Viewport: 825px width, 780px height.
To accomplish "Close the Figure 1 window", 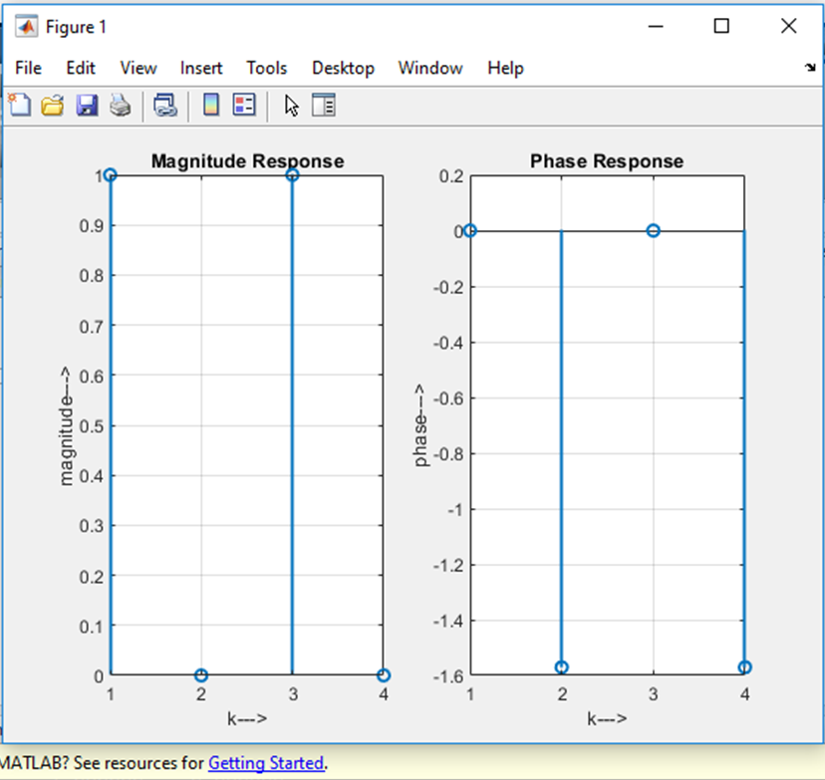I will pos(789,26).
